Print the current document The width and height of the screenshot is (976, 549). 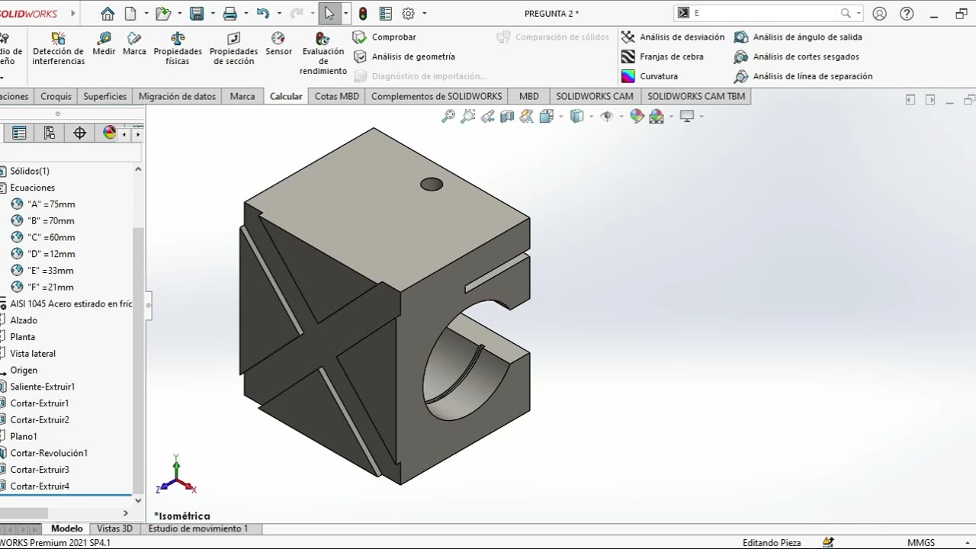[230, 13]
